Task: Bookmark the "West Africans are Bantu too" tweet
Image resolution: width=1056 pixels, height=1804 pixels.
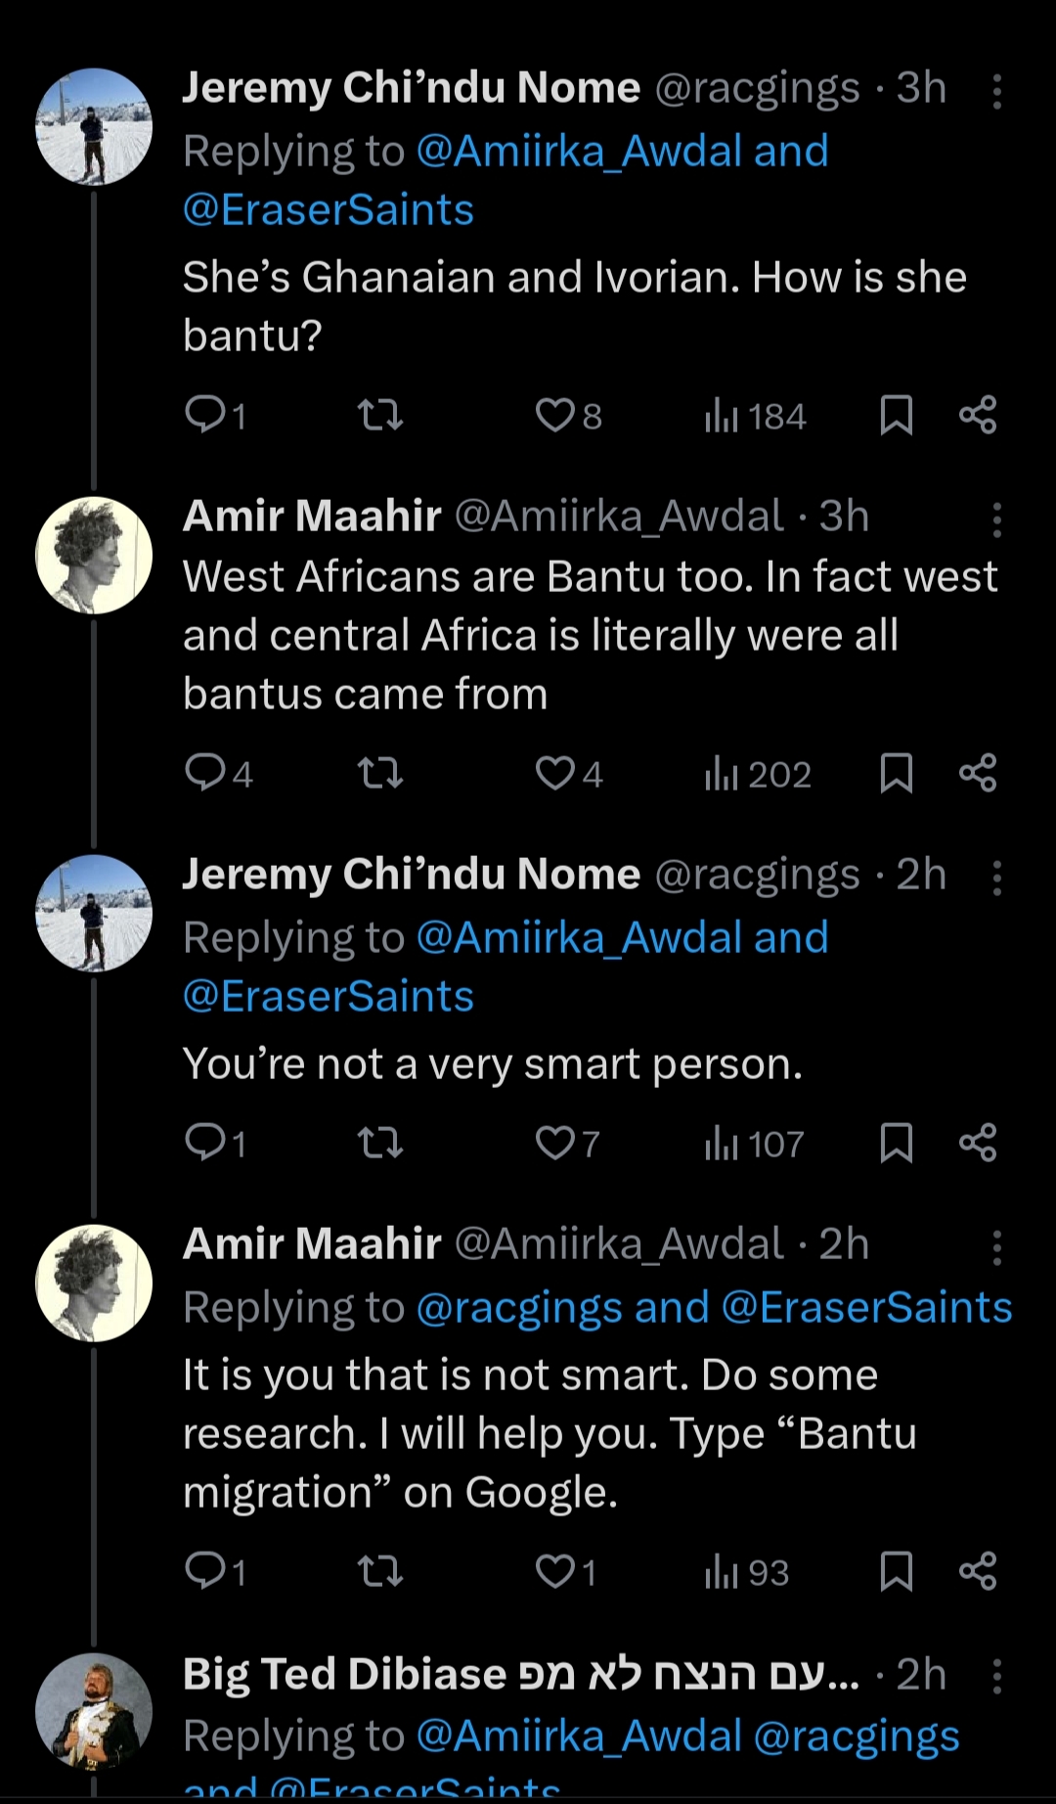Action: [896, 774]
